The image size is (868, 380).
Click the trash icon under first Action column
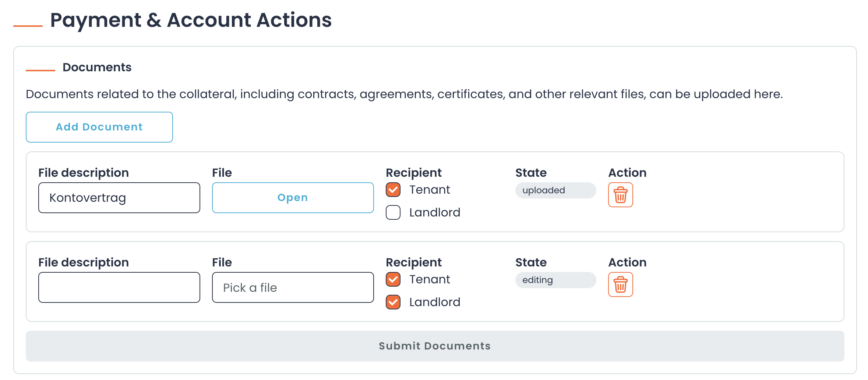[620, 195]
